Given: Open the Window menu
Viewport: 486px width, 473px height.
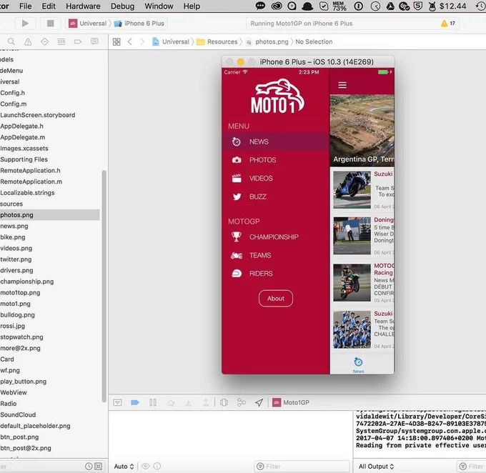Looking at the screenshot, I should (159, 6).
